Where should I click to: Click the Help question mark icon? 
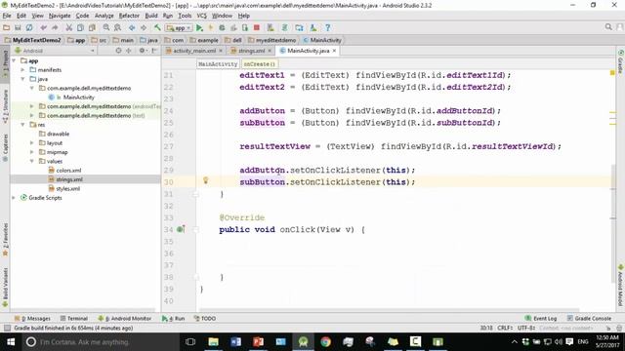pos(328,28)
